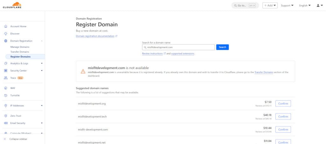The width and height of the screenshot is (326, 144).
Task: Click misfitdevelopment.tech suggestion text
Action: pos(92,117)
